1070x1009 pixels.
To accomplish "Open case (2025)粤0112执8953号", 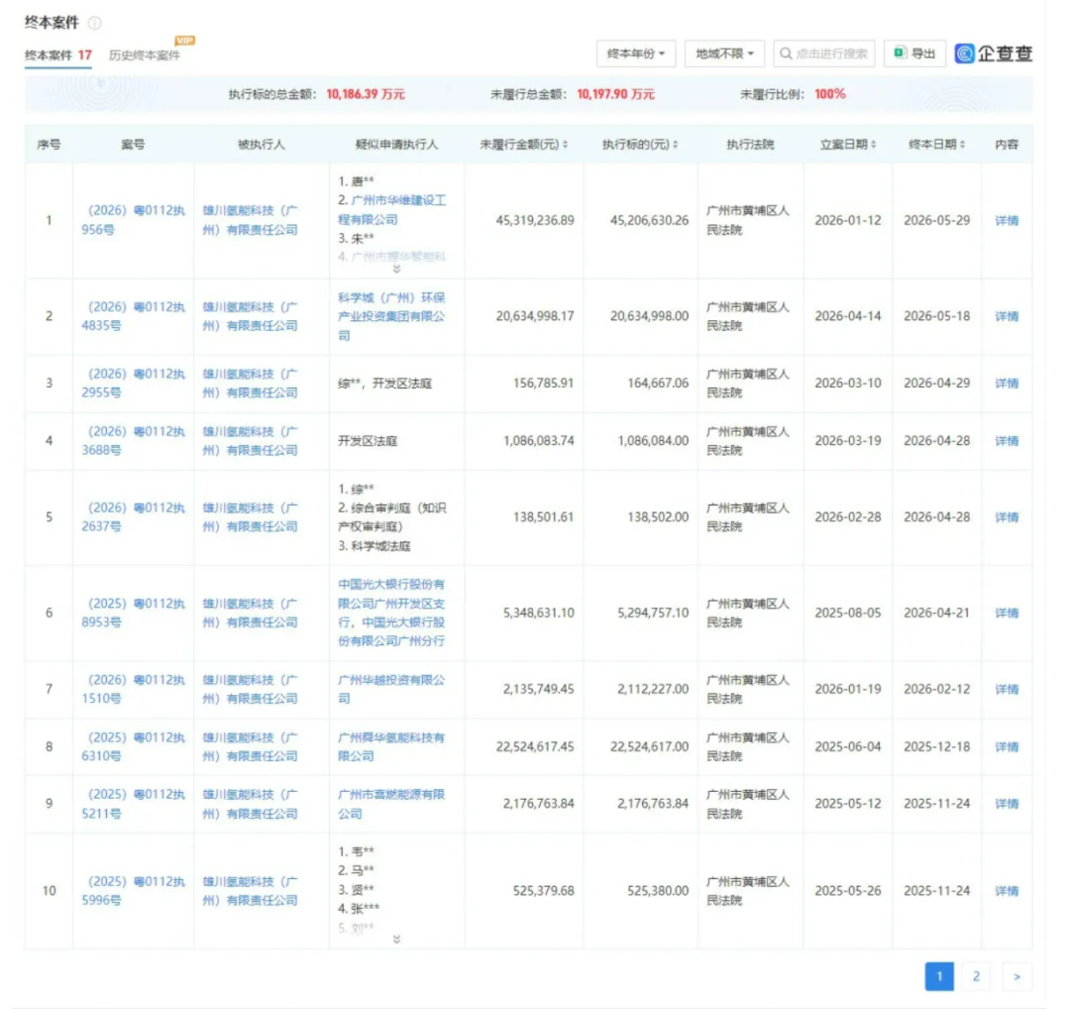I will coord(133,614).
